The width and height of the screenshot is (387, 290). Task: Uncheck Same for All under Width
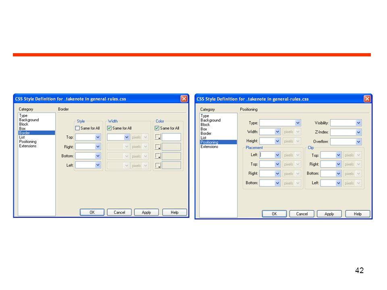click(109, 128)
